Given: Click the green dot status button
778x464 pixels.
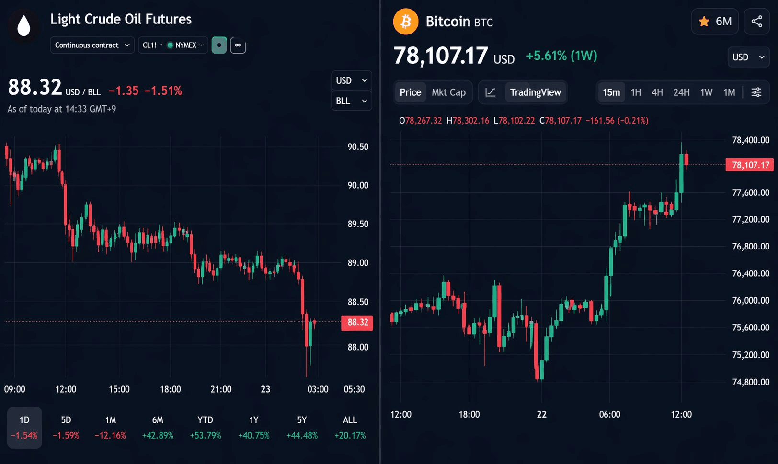Looking at the screenshot, I should tap(219, 45).
